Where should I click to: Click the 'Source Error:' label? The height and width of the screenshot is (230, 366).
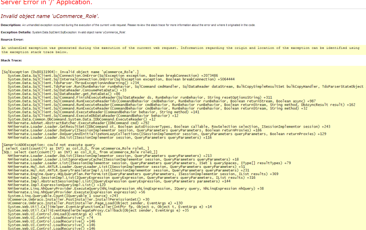coord(12,39)
